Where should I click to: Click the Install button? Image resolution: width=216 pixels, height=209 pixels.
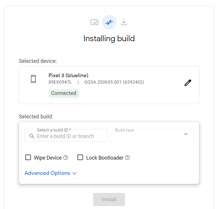109,199
